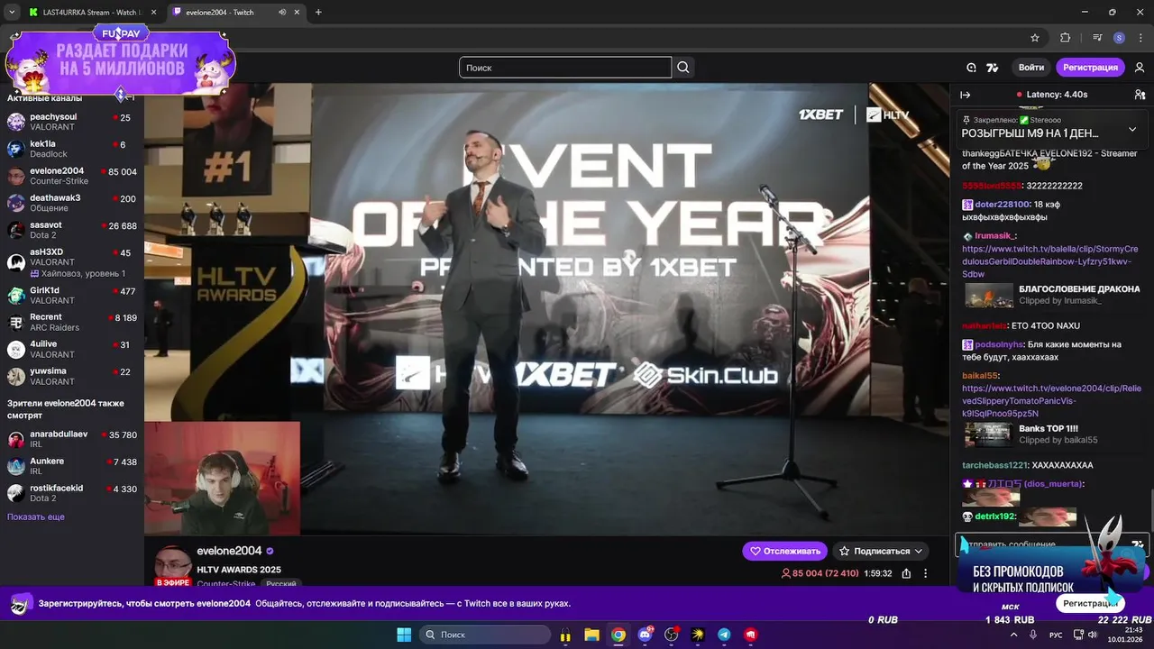Open Chrome three-dot menu
This screenshot has height=649, width=1154.
[x=1140, y=38]
